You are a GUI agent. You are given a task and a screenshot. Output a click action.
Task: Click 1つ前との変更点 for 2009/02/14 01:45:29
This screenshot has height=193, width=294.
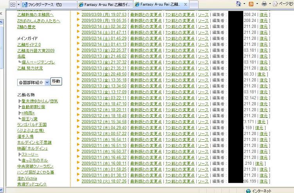pos(180,38)
